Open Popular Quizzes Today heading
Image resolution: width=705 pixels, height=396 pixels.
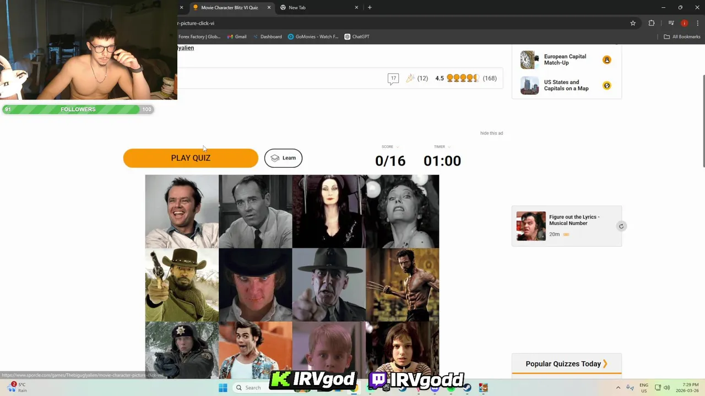pyautogui.click(x=566, y=364)
